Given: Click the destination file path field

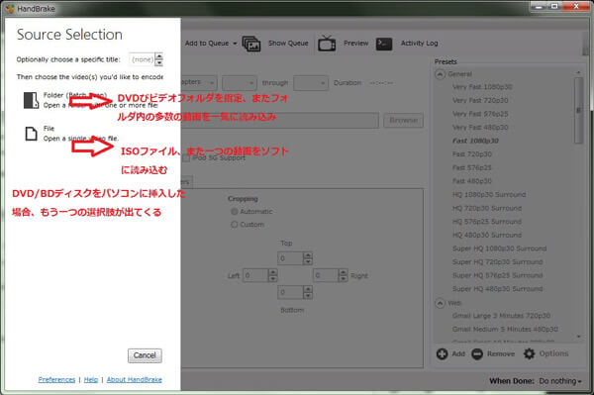Looking at the screenshot, I should pyautogui.click(x=280, y=121).
